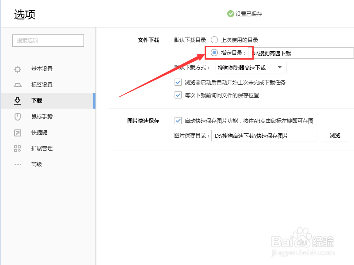
Task: Click the grid icon for 扩展管理
Action: pyautogui.click(x=17, y=148)
